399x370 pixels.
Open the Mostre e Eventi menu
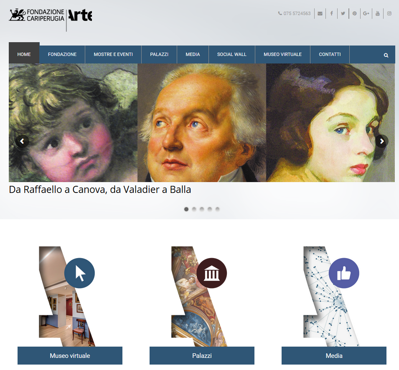pyautogui.click(x=113, y=54)
